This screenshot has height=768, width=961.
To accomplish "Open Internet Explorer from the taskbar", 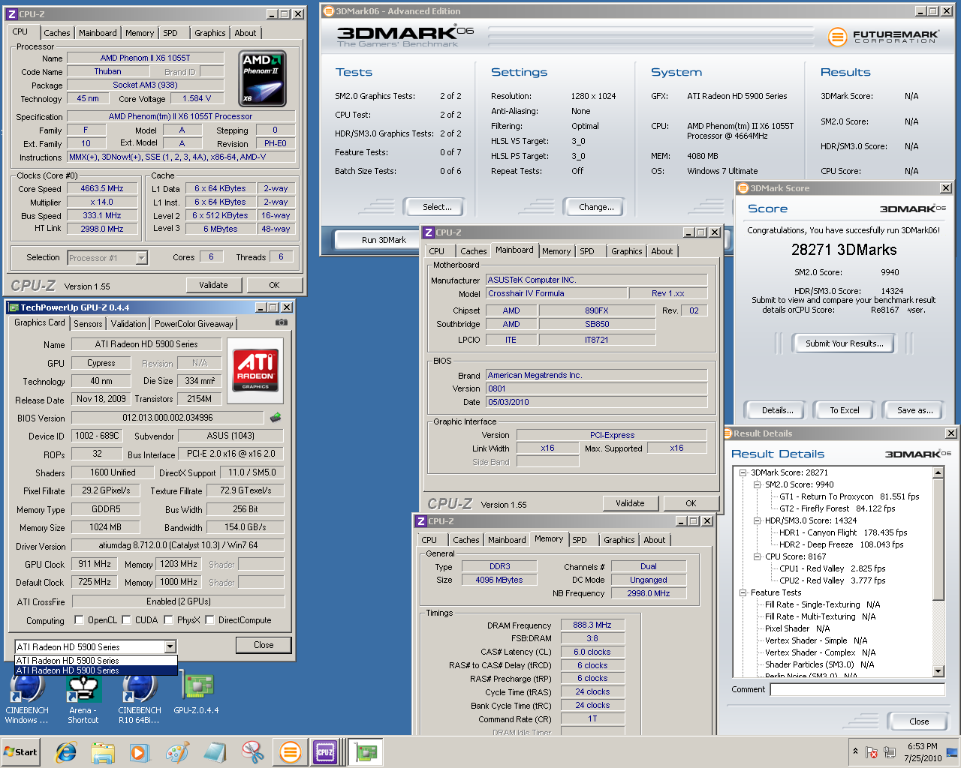I will coord(66,752).
